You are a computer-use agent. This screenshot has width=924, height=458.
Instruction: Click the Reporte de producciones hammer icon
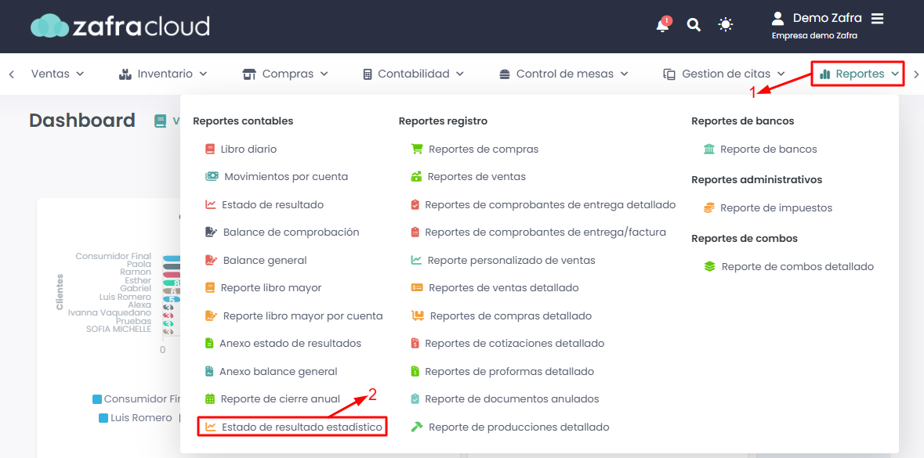point(417,427)
